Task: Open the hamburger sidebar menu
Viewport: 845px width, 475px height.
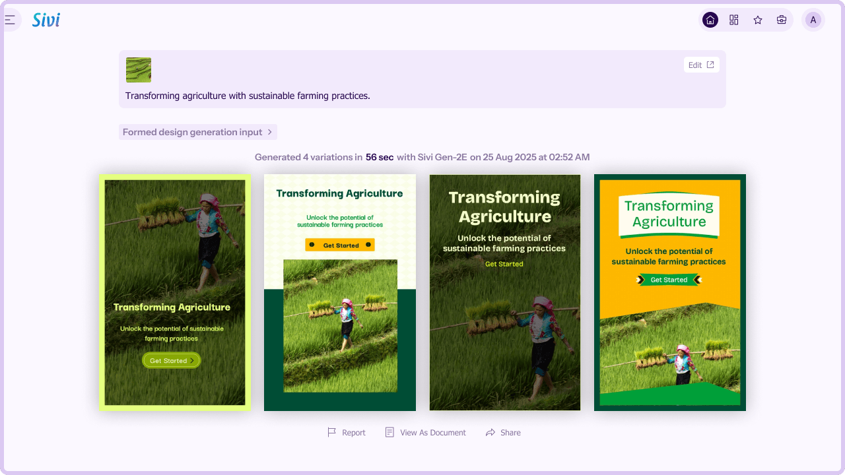Action: point(11,20)
